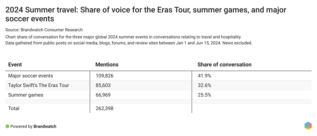Click the Total row label

[14, 108]
